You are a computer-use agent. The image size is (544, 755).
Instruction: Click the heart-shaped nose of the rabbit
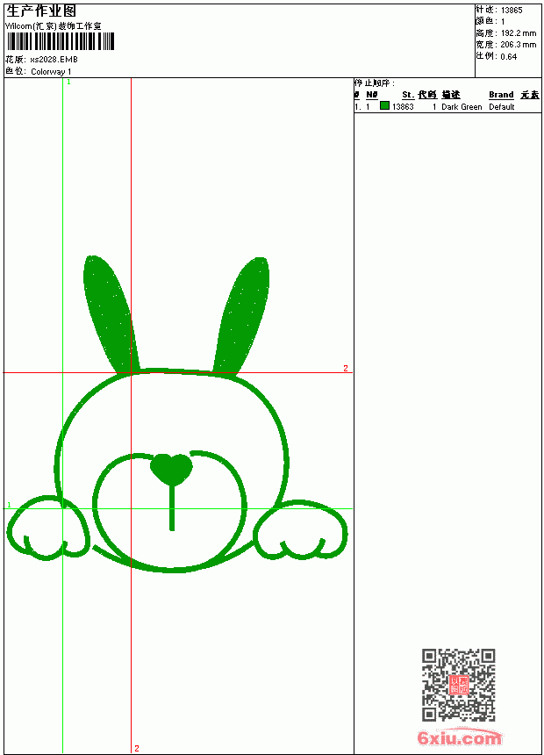coord(171,469)
